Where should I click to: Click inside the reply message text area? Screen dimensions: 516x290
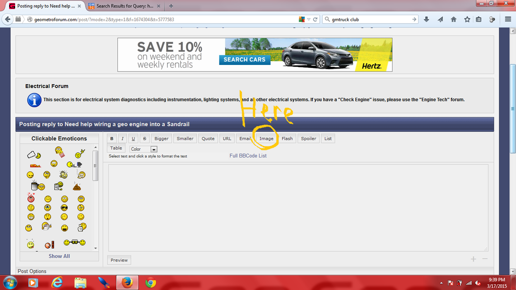(298, 207)
